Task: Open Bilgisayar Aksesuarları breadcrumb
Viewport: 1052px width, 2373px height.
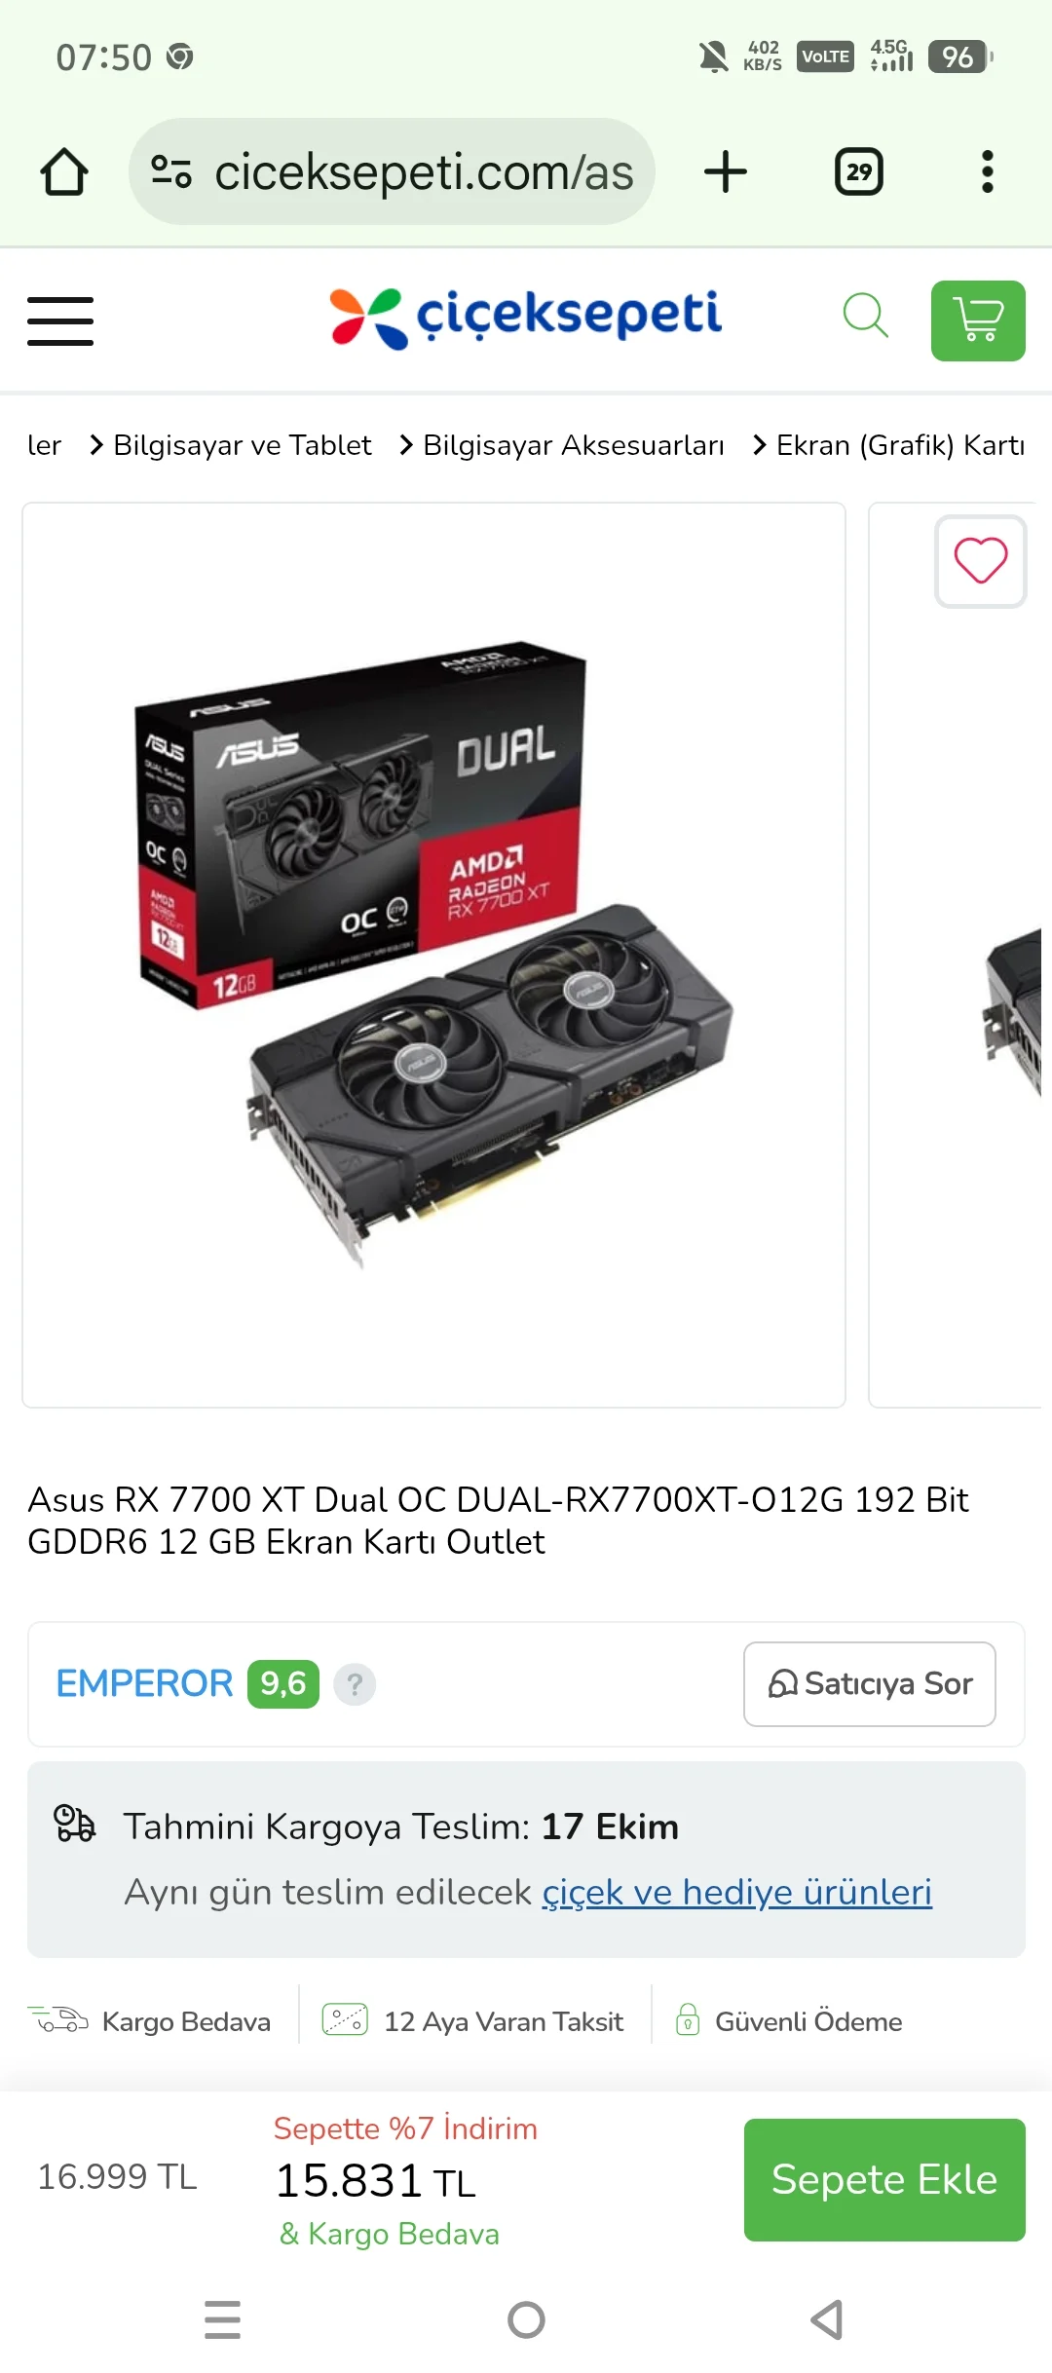Action: click(x=574, y=445)
